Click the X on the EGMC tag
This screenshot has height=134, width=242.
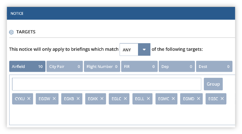[x=173, y=98]
